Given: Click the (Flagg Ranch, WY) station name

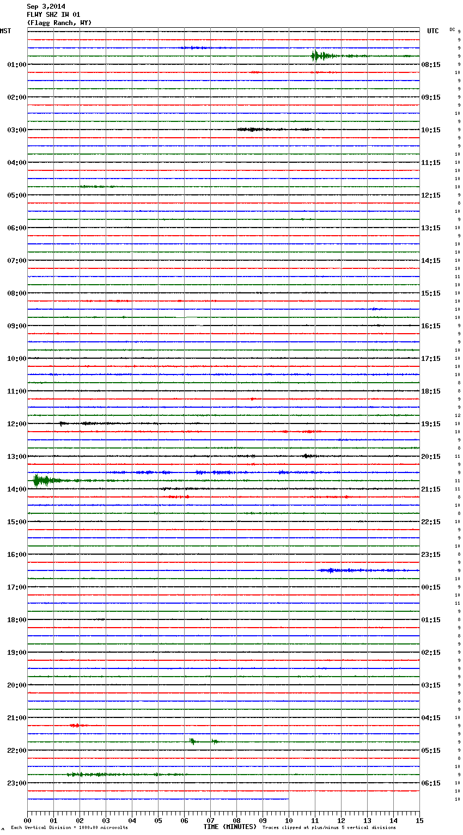Looking at the screenshot, I should click(x=59, y=23).
